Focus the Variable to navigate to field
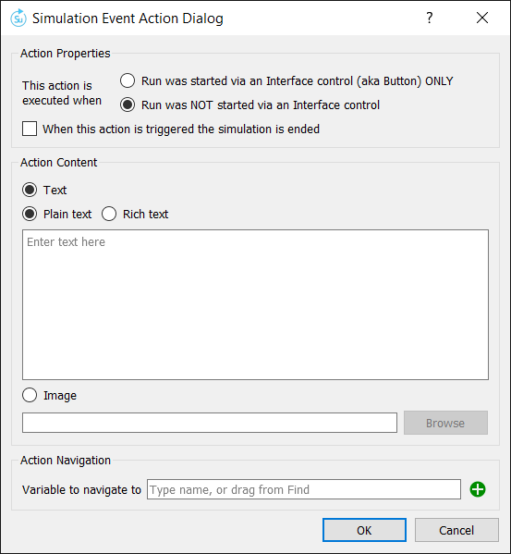This screenshot has width=511, height=554. click(x=304, y=489)
